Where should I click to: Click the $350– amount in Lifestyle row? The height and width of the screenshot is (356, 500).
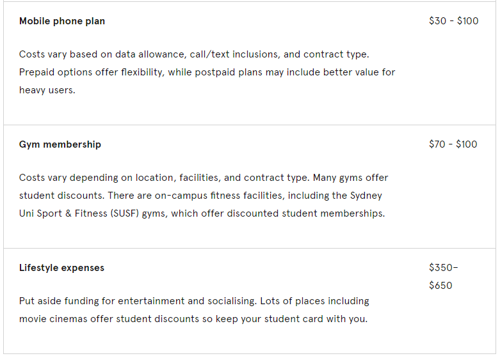pyautogui.click(x=443, y=268)
